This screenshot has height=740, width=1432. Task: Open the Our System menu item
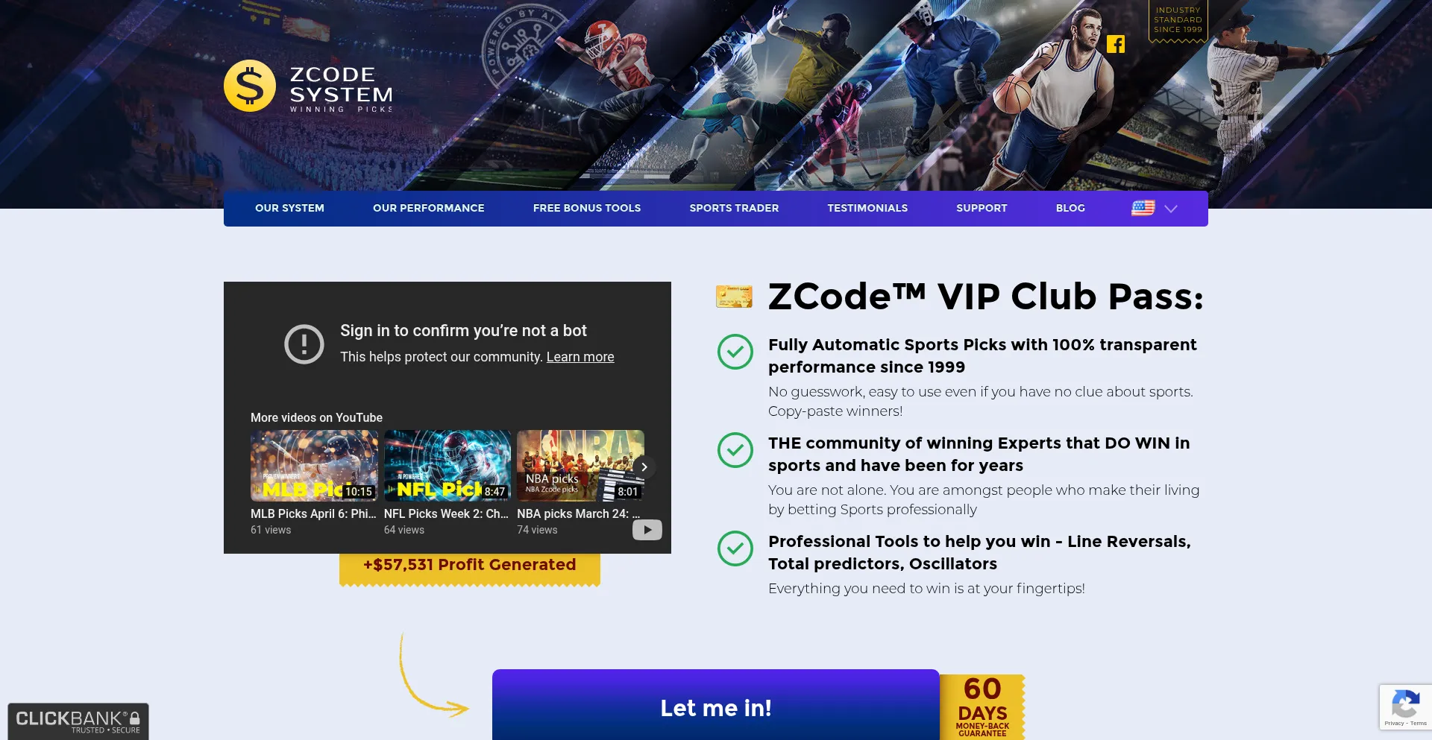289,208
